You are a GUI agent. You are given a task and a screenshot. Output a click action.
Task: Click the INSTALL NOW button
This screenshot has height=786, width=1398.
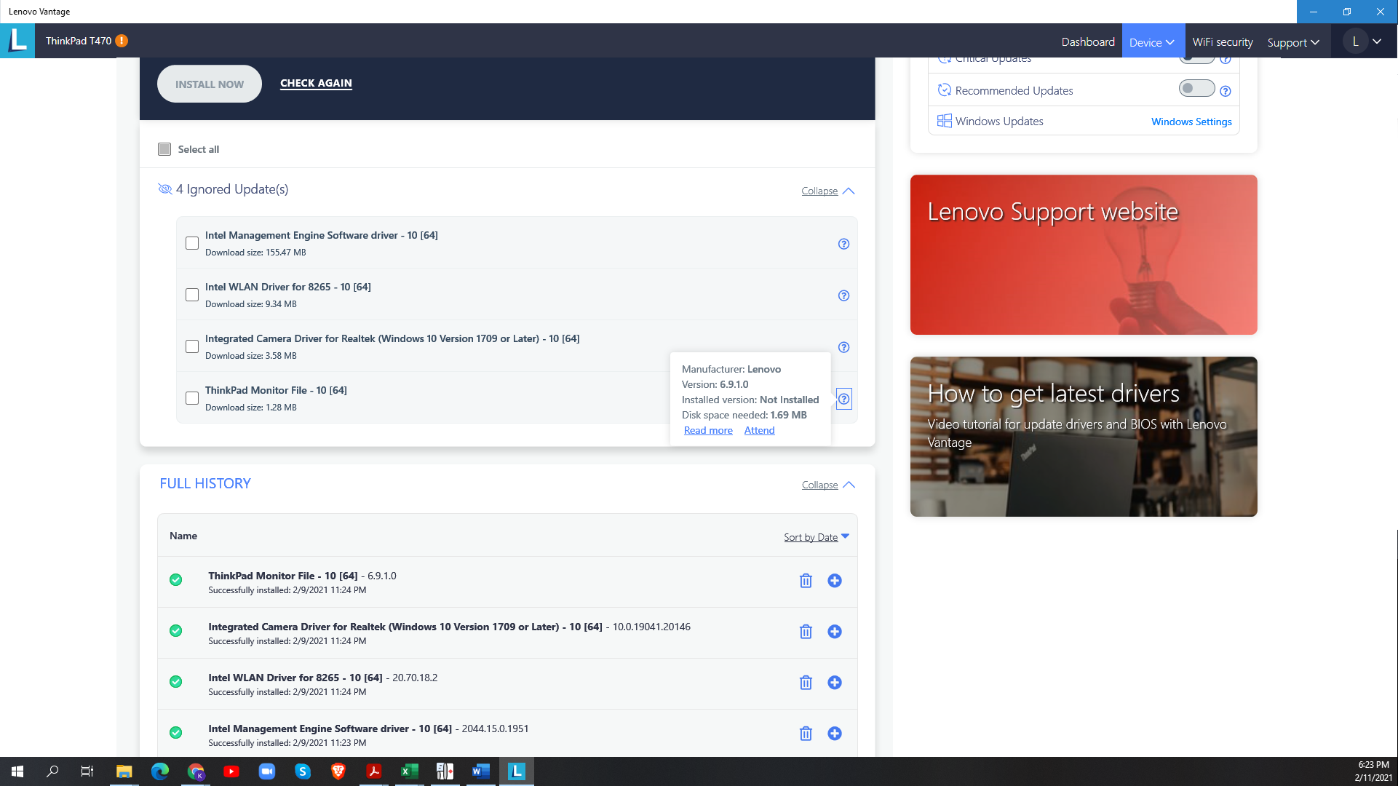point(210,84)
